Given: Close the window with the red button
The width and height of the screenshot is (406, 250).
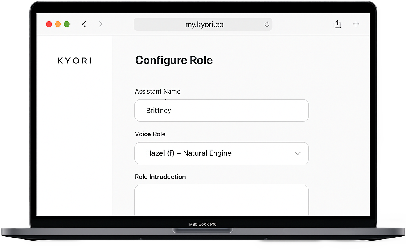Looking at the screenshot, I should click(x=49, y=24).
